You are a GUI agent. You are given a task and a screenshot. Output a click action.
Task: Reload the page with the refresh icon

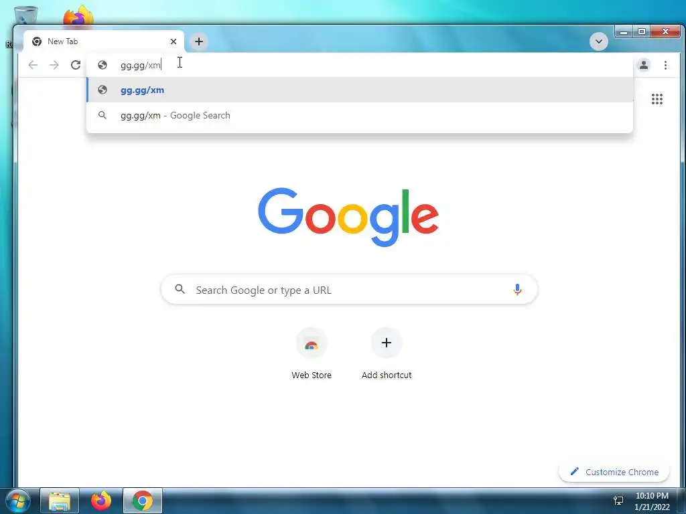[76, 65]
